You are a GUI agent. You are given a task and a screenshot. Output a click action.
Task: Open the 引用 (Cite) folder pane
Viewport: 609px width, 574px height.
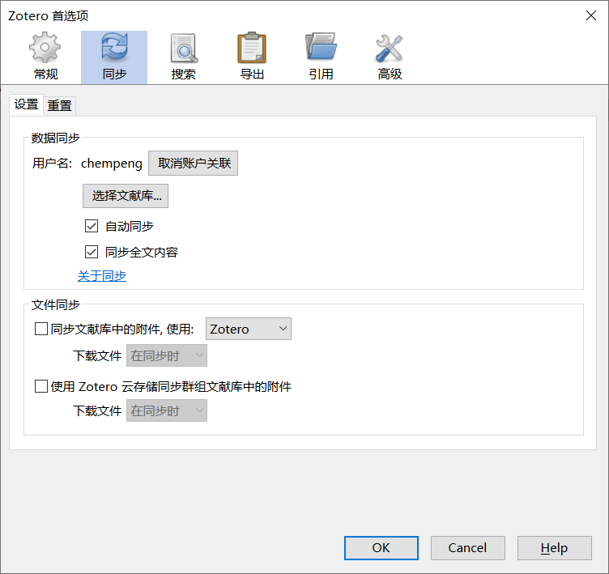(x=321, y=57)
